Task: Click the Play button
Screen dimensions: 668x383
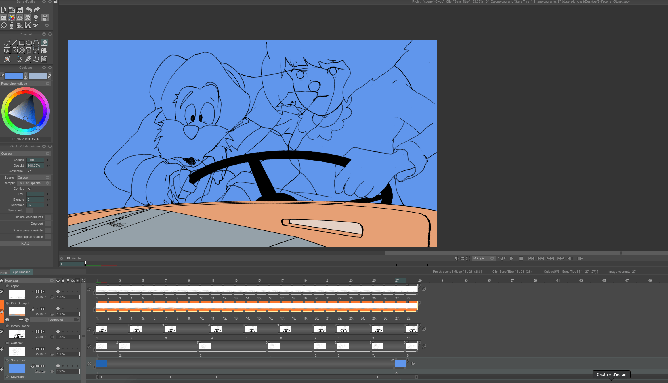Action: click(x=512, y=259)
